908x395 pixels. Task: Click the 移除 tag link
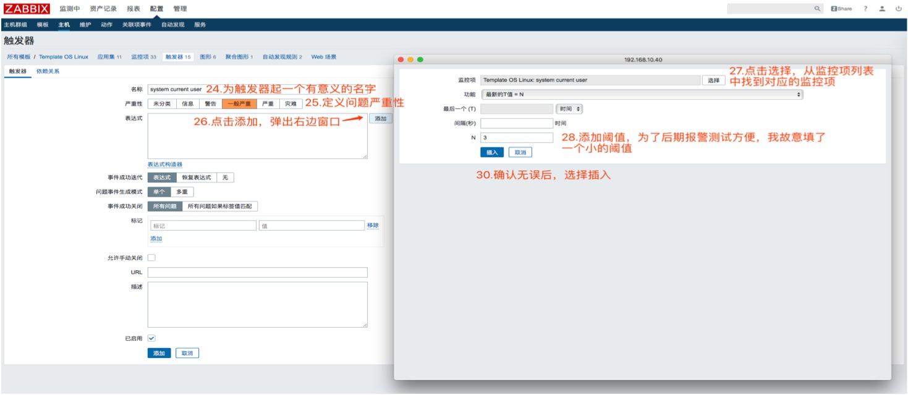pos(373,226)
